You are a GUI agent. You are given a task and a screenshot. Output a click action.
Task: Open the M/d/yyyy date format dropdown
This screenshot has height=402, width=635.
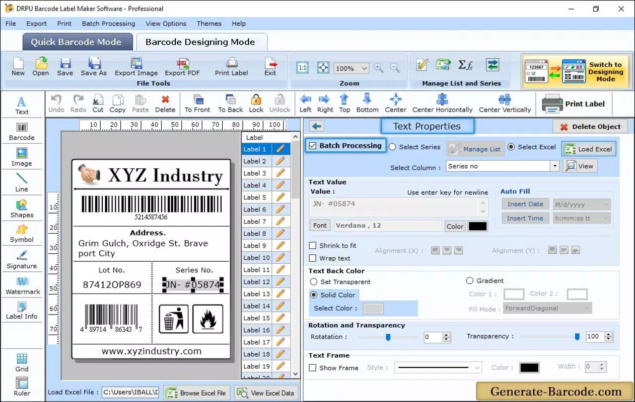606,205
